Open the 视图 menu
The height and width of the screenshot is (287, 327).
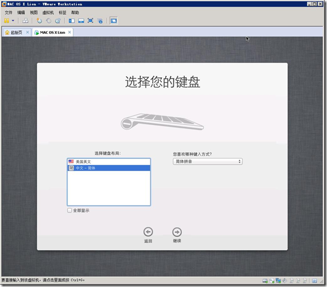33,13
